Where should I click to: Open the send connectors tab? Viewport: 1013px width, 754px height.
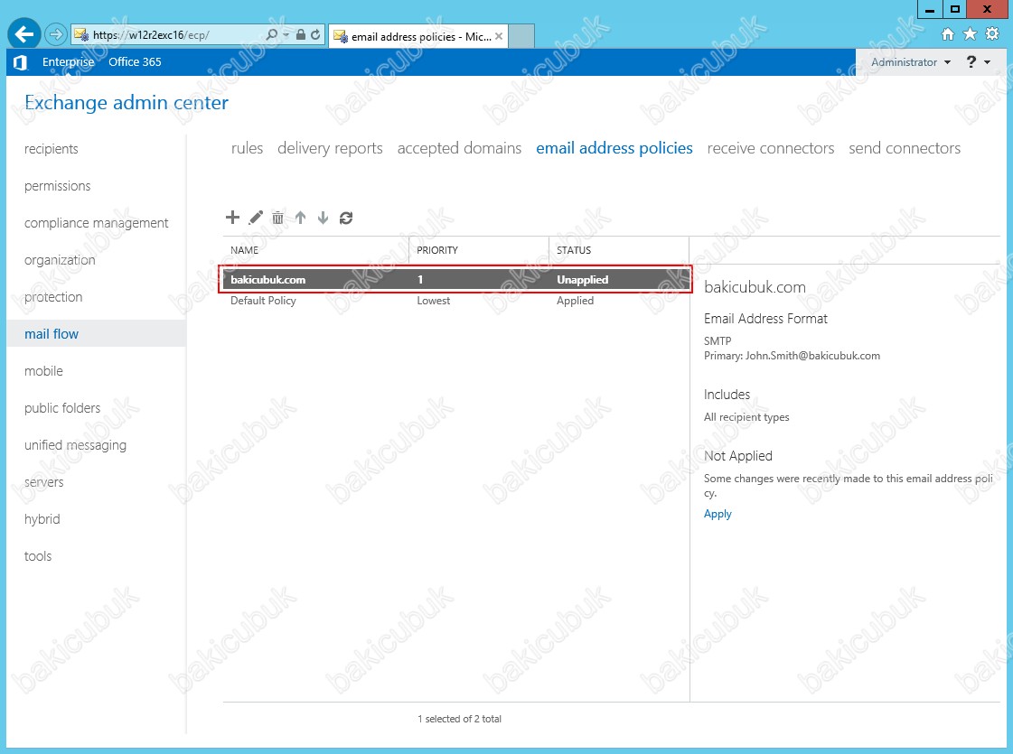pos(905,148)
